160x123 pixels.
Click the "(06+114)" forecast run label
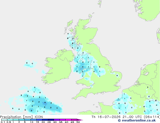(152, 117)
